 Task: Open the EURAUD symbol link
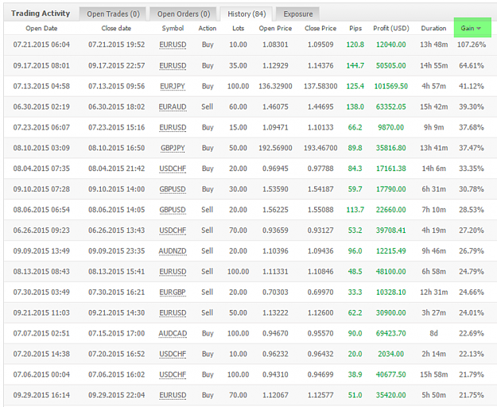point(173,107)
